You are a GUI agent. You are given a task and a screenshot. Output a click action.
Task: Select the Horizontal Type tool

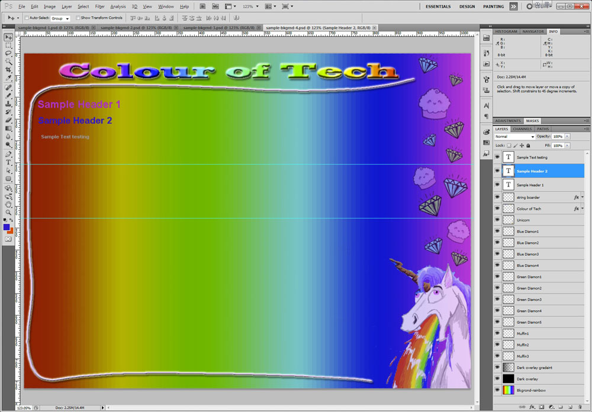click(9, 162)
